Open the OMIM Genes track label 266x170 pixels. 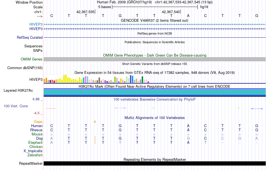point(32,59)
